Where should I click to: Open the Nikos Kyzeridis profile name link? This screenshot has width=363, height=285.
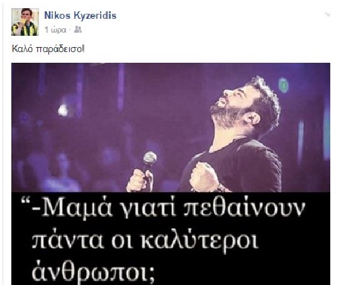point(80,16)
